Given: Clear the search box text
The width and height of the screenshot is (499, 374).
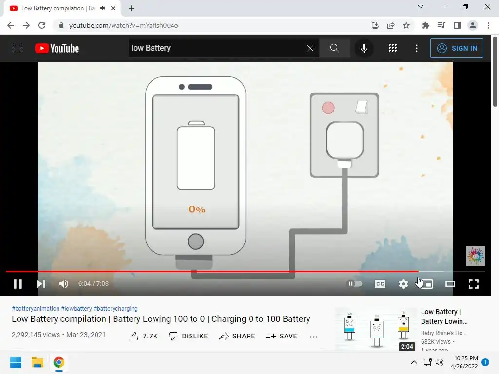Looking at the screenshot, I should pyautogui.click(x=310, y=48).
